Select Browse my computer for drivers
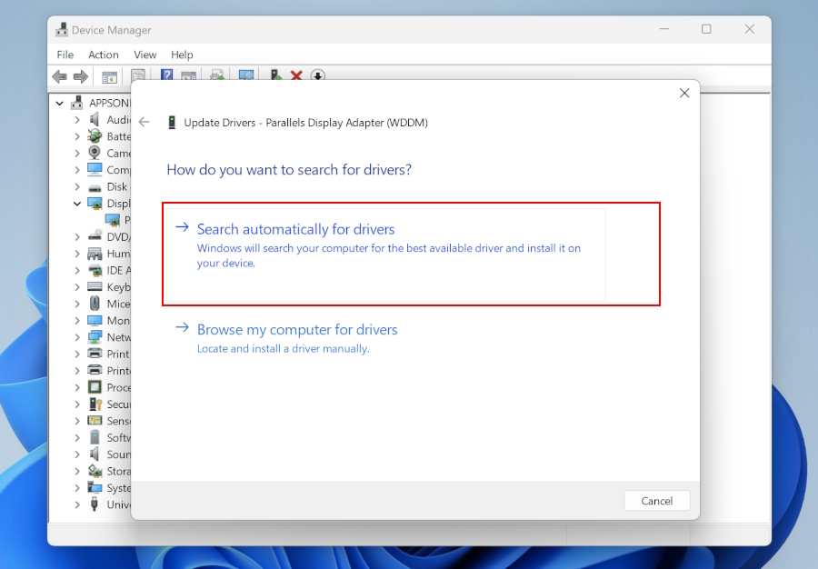 [x=297, y=330]
